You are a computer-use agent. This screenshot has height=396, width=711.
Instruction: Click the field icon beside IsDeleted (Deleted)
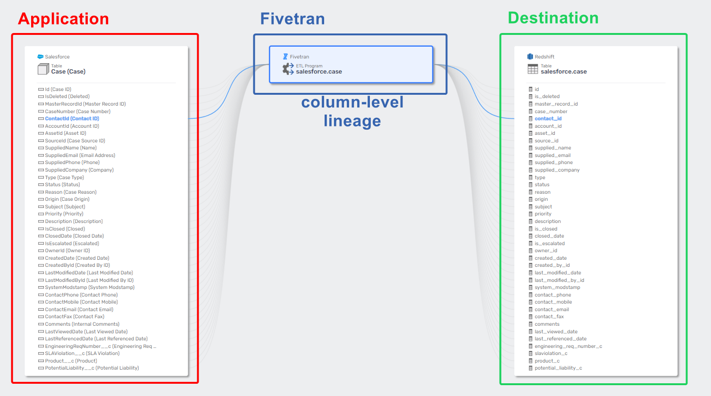tap(41, 97)
